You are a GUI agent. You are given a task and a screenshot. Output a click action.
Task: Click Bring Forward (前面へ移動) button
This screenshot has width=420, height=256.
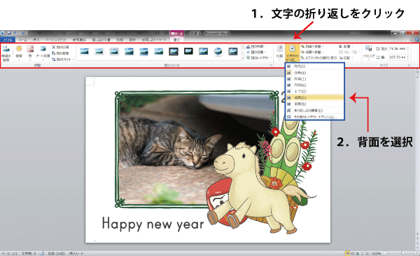[312, 46]
